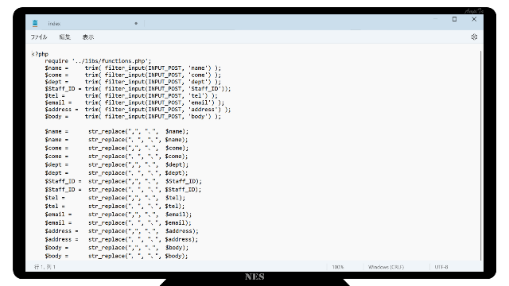The height and width of the screenshot is (286, 509).
Task: Close the Notepad window
Action: coord(474,19)
